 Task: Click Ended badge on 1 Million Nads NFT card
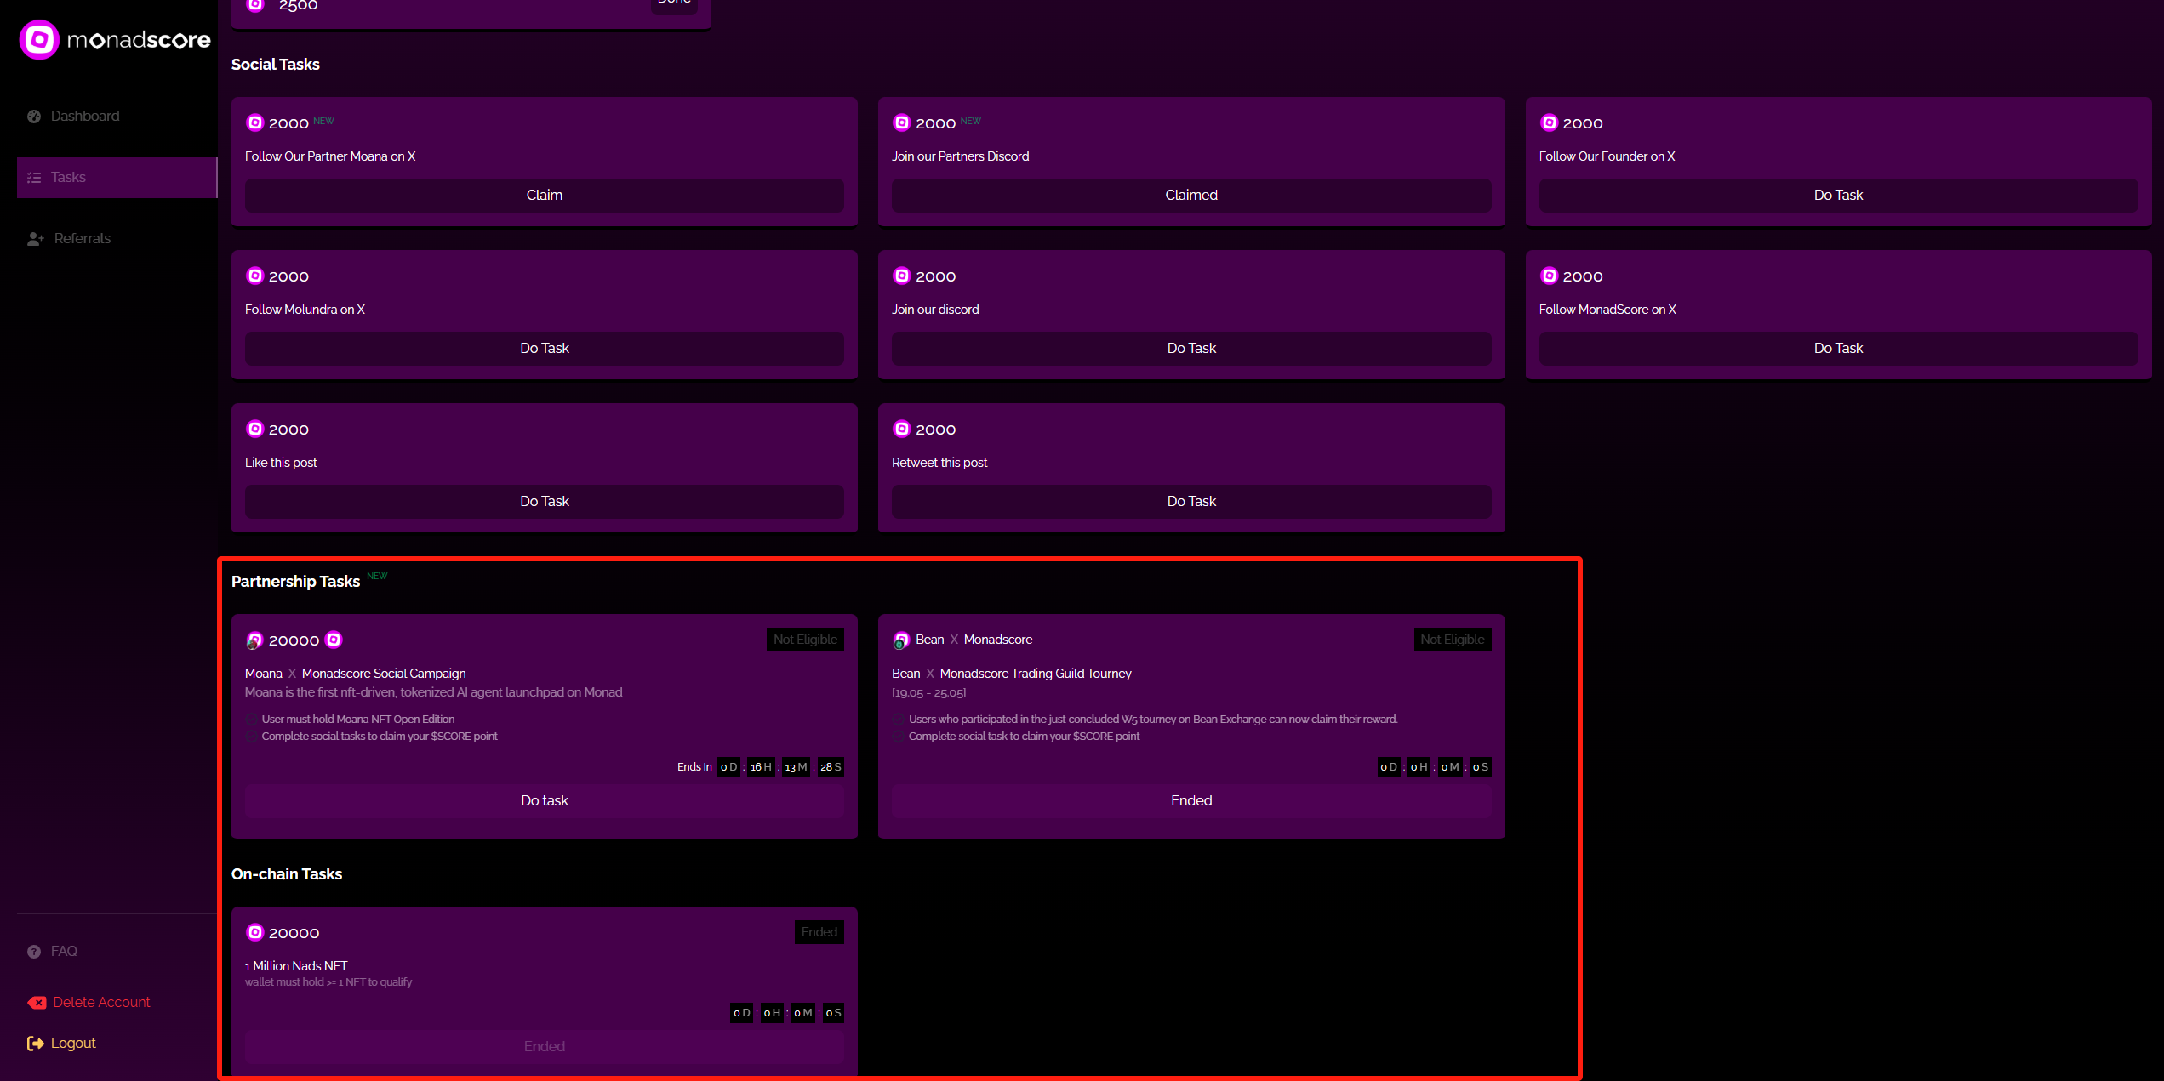(x=819, y=932)
